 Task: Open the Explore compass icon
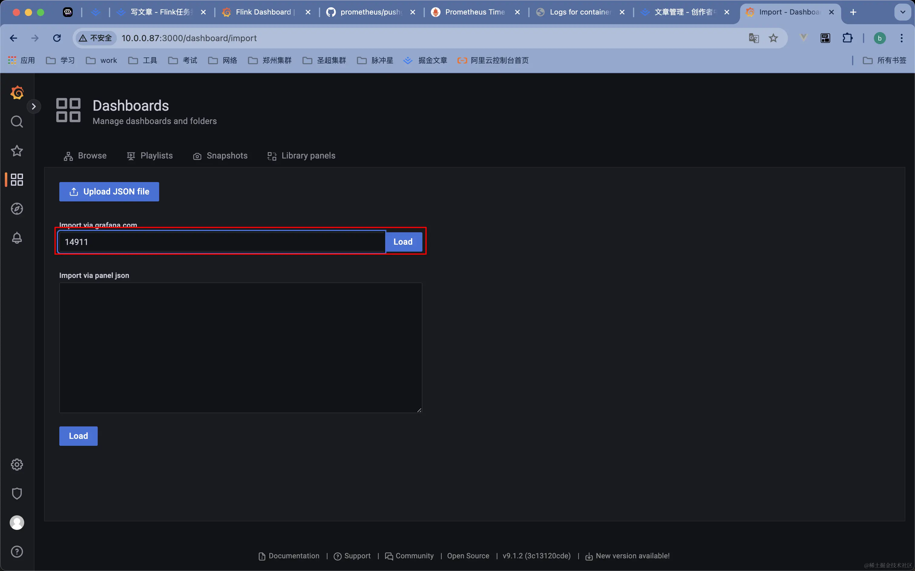17,209
